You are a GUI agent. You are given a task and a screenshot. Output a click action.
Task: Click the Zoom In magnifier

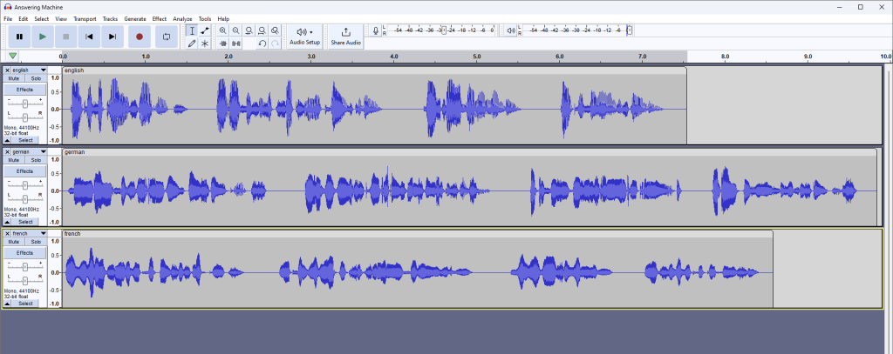[x=222, y=30]
